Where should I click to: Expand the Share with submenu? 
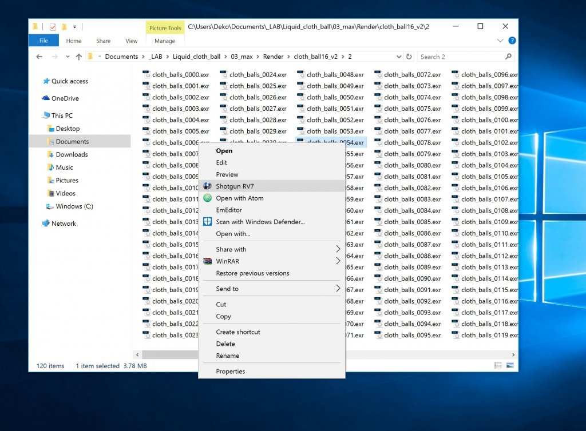tap(338, 249)
